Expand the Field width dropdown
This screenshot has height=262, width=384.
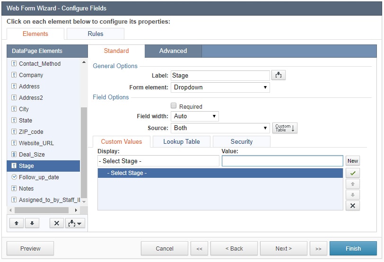tap(194, 116)
